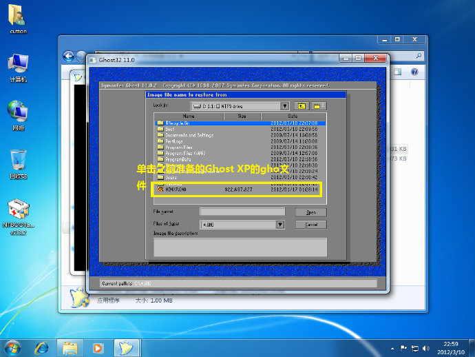This screenshot has width=475, height=357.
Task: Sort file list by Size column header
Action: [x=242, y=116]
